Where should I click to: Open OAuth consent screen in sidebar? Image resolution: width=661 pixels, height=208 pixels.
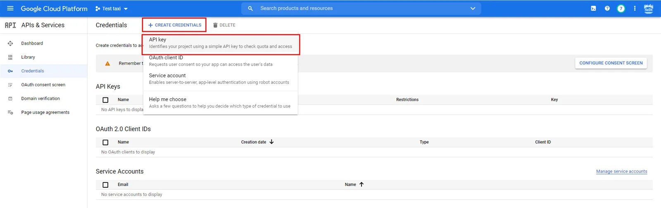tap(43, 85)
